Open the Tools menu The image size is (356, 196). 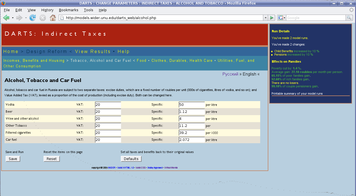tap(89, 10)
